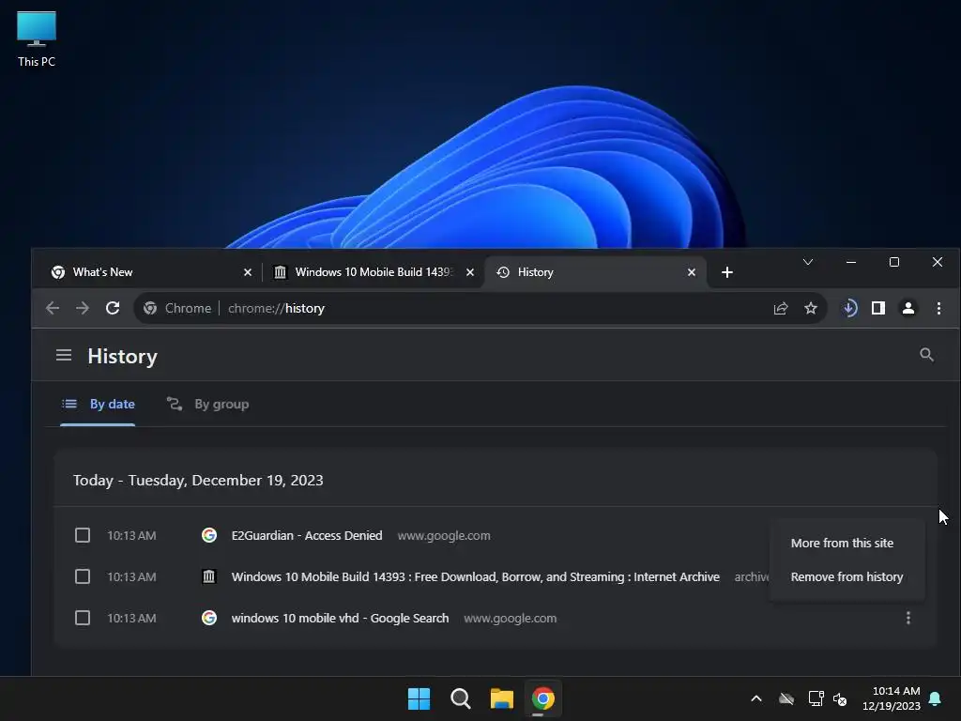Image resolution: width=961 pixels, height=721 pixels.
Task: Open File Explorer from the taskbar
Action: pyautogui.click(x=501, y=698)
